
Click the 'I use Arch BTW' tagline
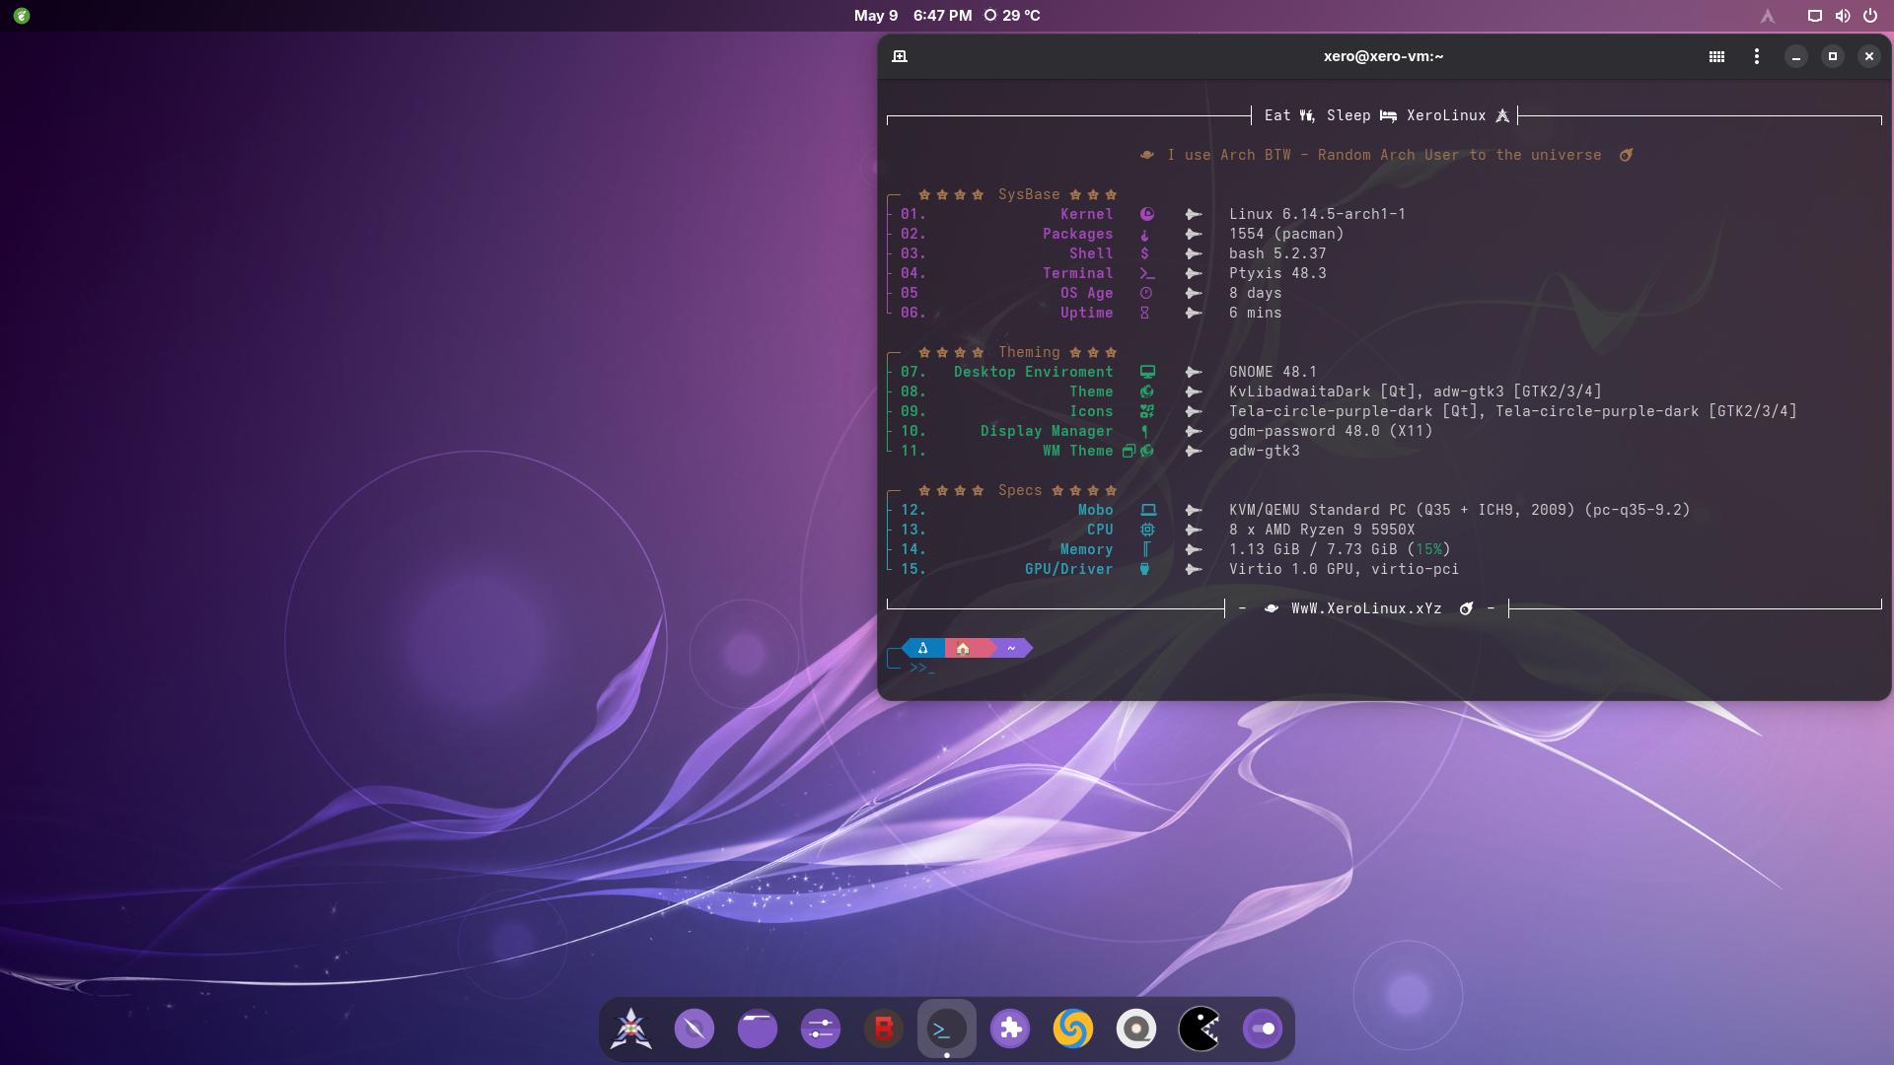pyautogui.click(x=1384, y=155)
